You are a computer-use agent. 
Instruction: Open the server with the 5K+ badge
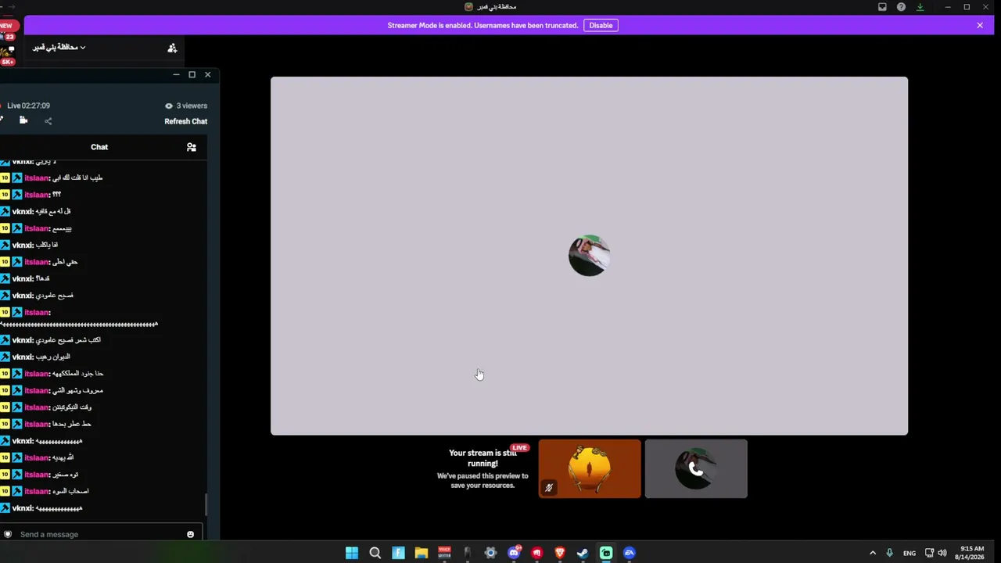(8, 55)
